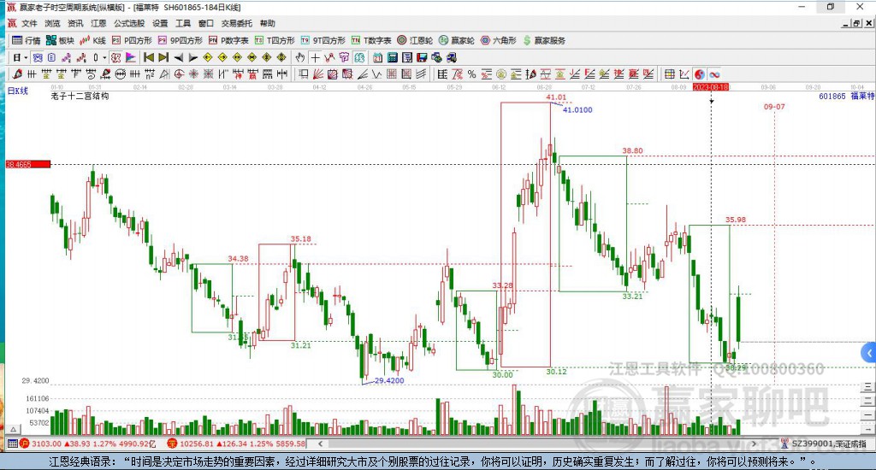Open the calendar icon

click(377, 57)
